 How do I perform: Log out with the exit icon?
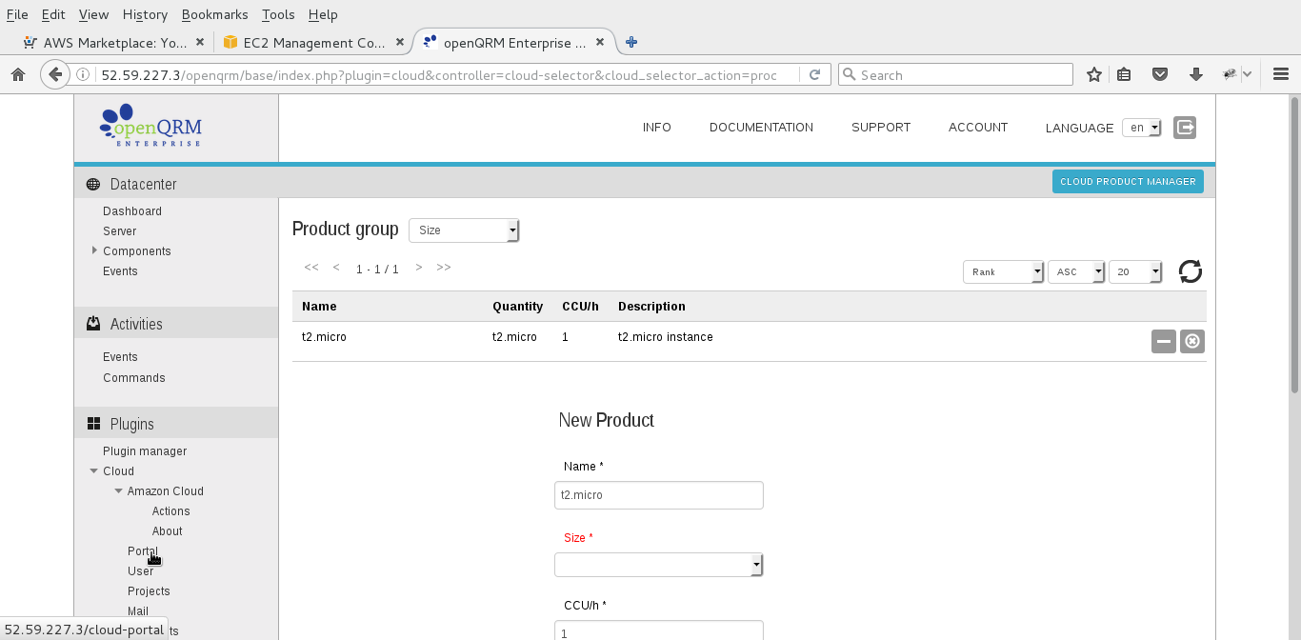[1185, 127]
